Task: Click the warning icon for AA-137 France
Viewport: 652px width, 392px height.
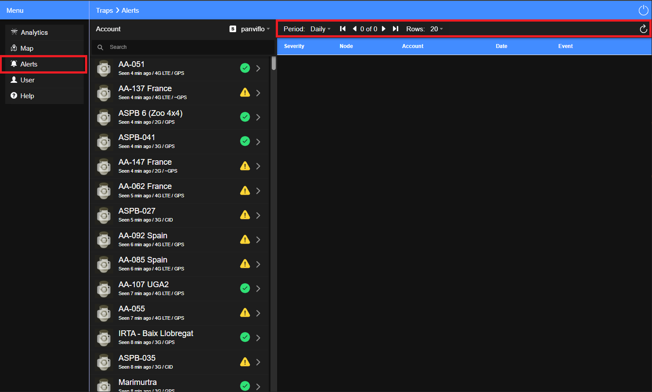Action: click(x=245, y=92)
